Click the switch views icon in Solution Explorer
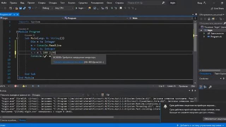 pyautogui.click(x=213, y=19)
